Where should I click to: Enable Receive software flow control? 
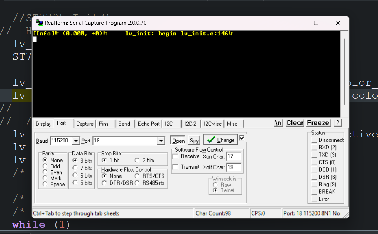tap(175, 156)
